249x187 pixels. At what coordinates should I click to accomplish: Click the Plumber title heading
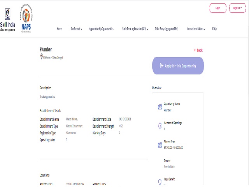click(46, 49)
